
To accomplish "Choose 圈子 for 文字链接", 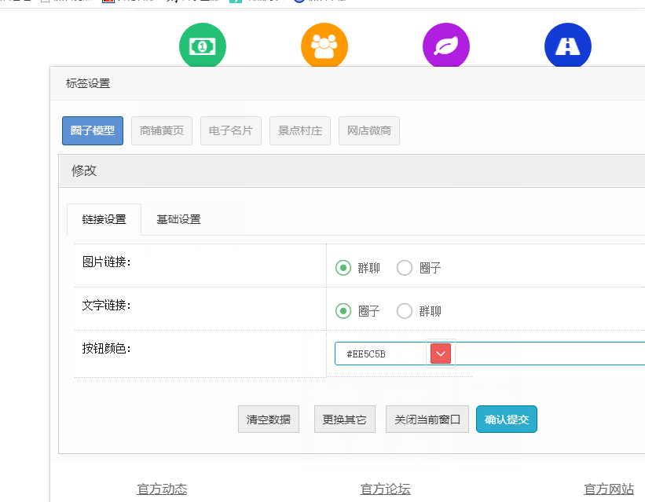I will click(x=343, y=311).
